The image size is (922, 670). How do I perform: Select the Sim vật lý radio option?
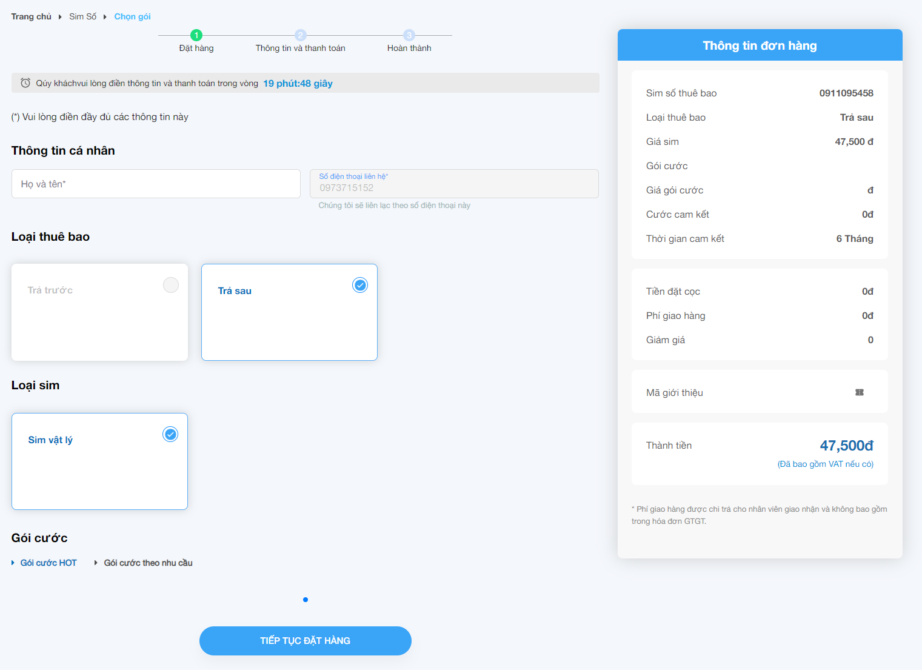(x=170, y=434)
